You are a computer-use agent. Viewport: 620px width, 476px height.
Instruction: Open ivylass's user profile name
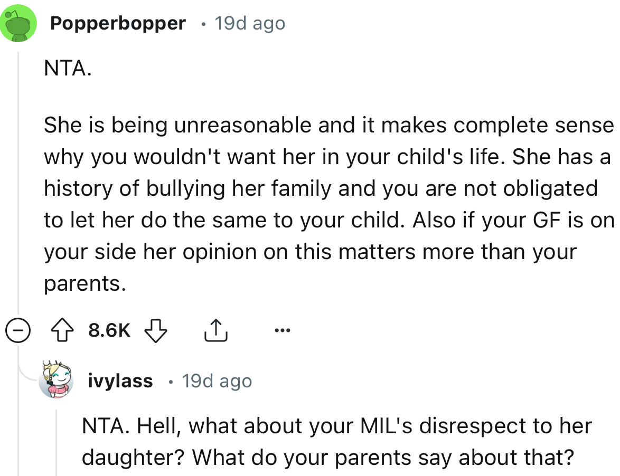click(121, 380)
